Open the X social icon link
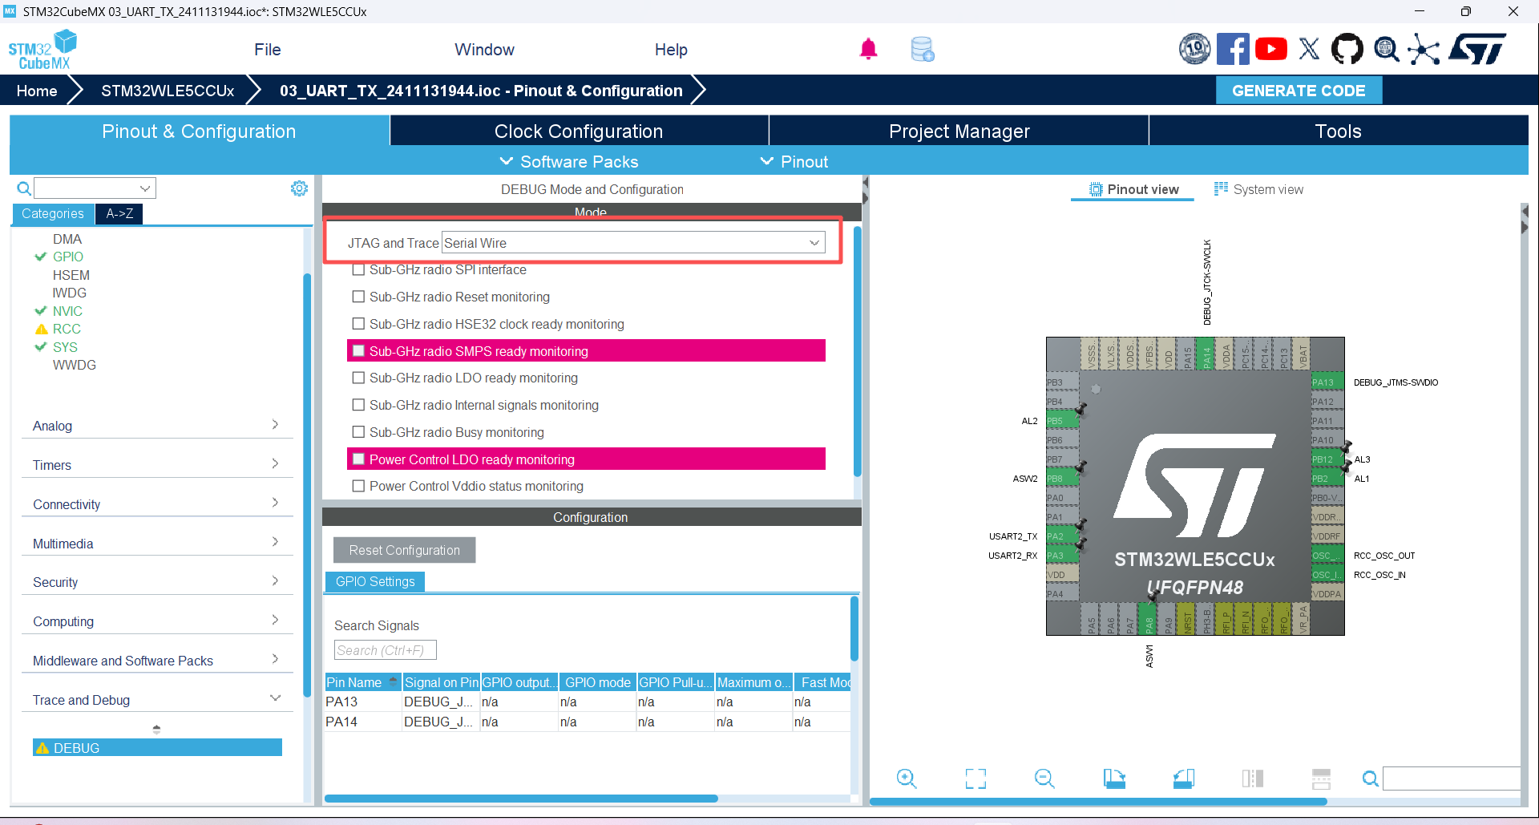Viewport: 1539px width, 825px height. tap(1309, 49)
